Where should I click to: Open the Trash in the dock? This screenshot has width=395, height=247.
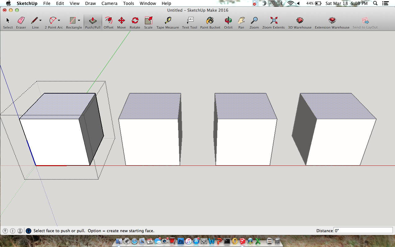click(x=277, y=241)
